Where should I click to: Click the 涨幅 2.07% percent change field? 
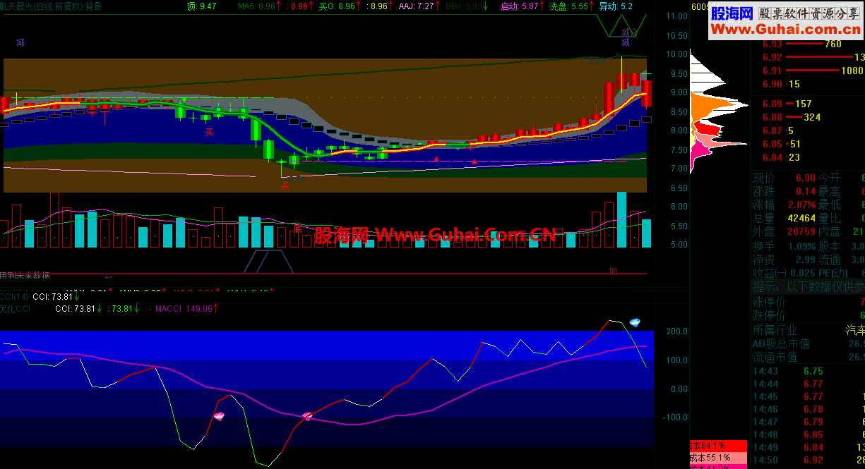tap(784, 205)
